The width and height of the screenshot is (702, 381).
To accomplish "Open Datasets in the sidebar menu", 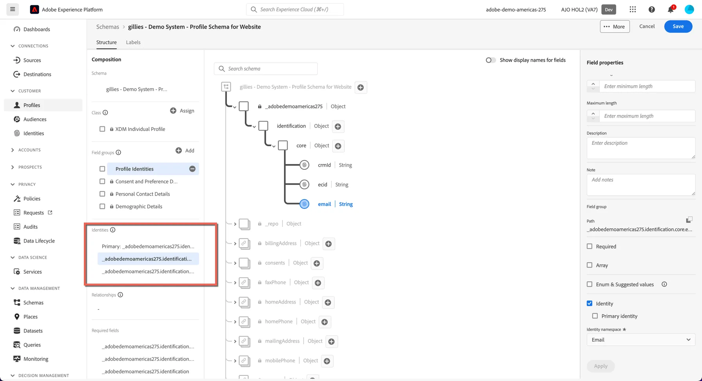I will pos(33,331).
